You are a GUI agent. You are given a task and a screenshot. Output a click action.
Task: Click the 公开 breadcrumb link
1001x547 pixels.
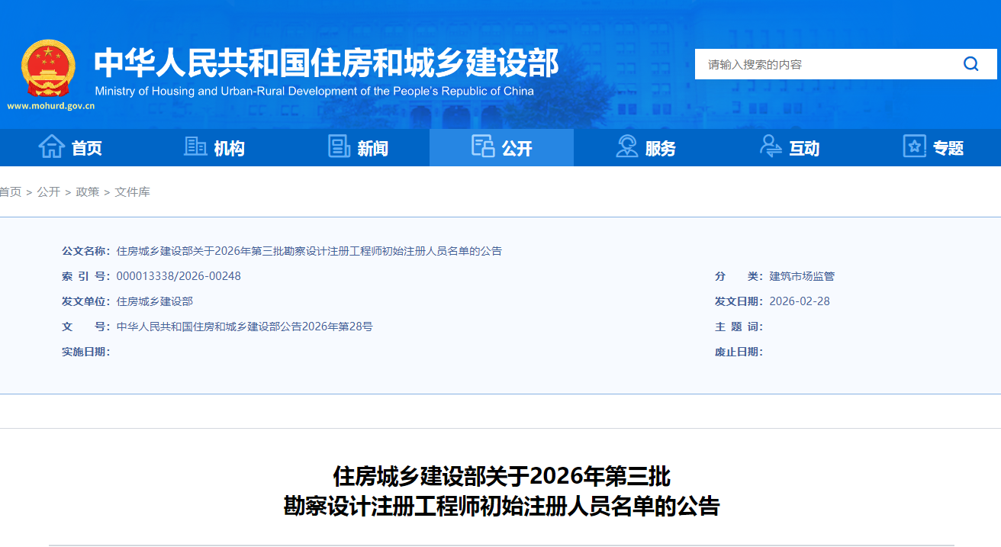pos(49,192)
